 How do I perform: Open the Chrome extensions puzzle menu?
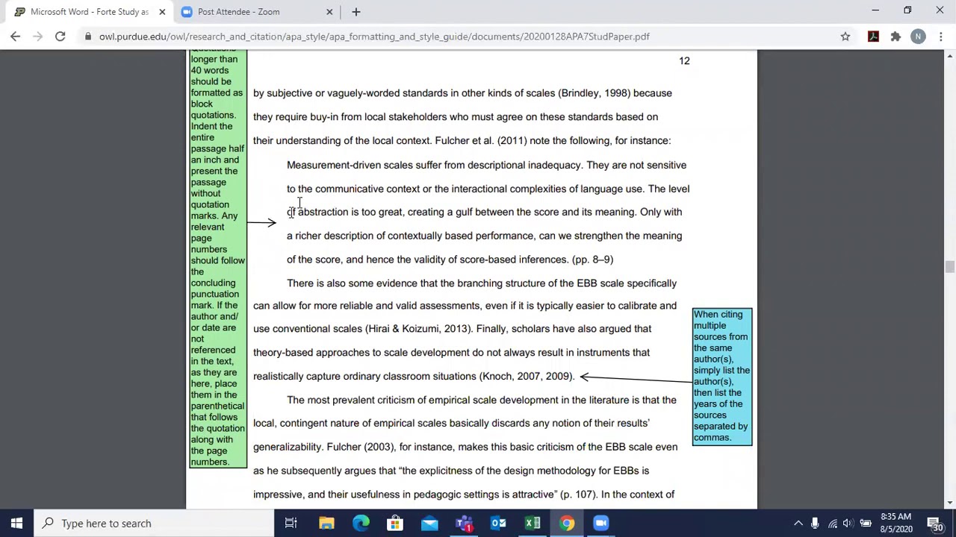896,36
